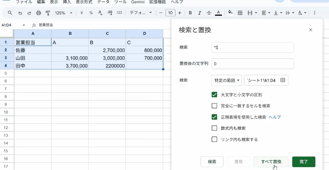Open the borders tool

click(x=240, y=13)
